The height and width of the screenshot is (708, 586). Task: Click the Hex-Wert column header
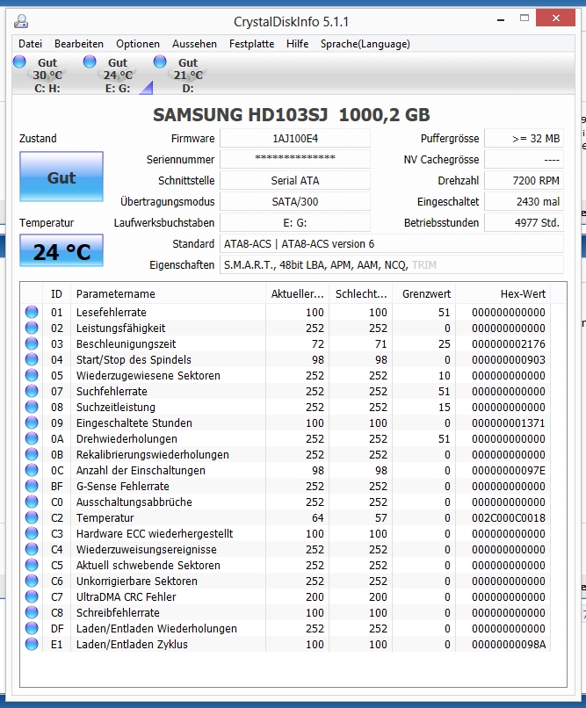(x=503, y=294)
